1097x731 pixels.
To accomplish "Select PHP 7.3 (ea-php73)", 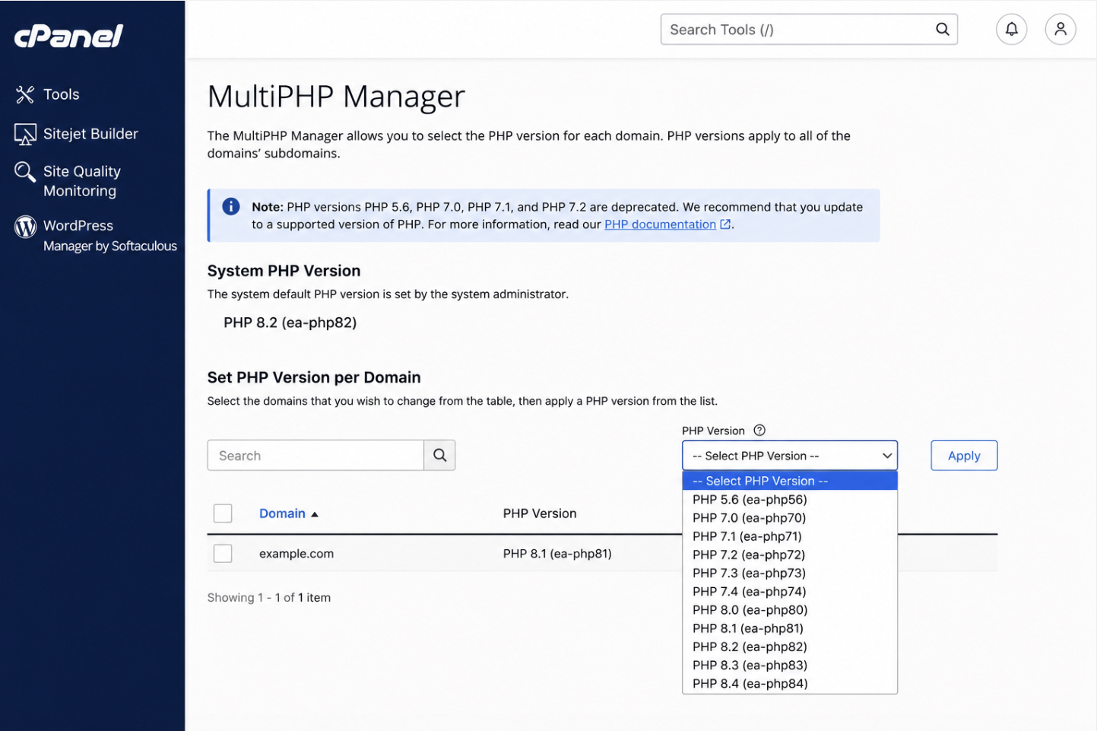I will (789, 573).
